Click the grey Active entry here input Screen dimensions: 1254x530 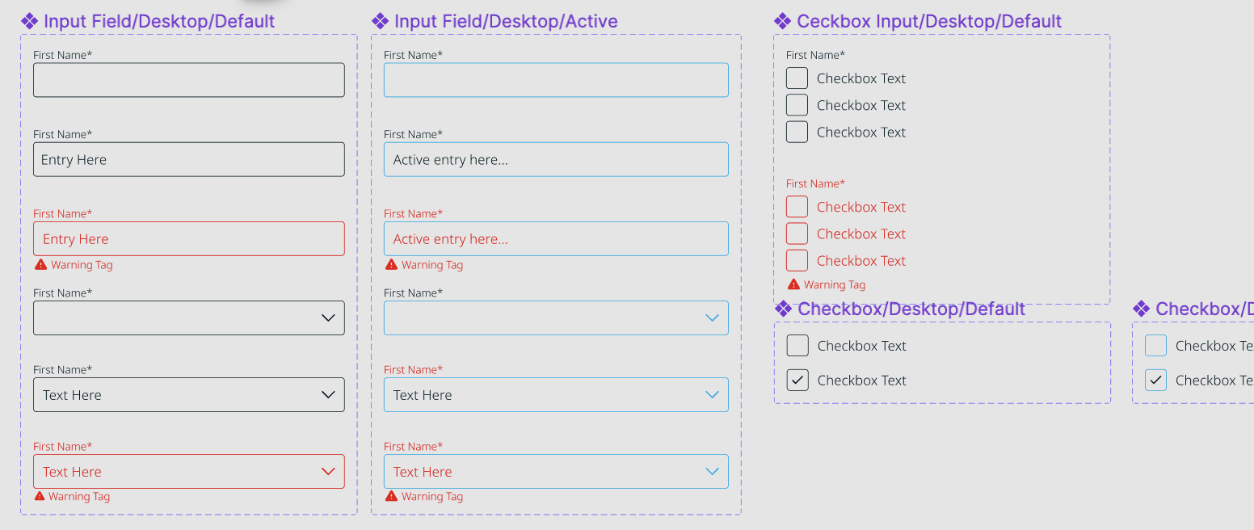coord(555,160)
